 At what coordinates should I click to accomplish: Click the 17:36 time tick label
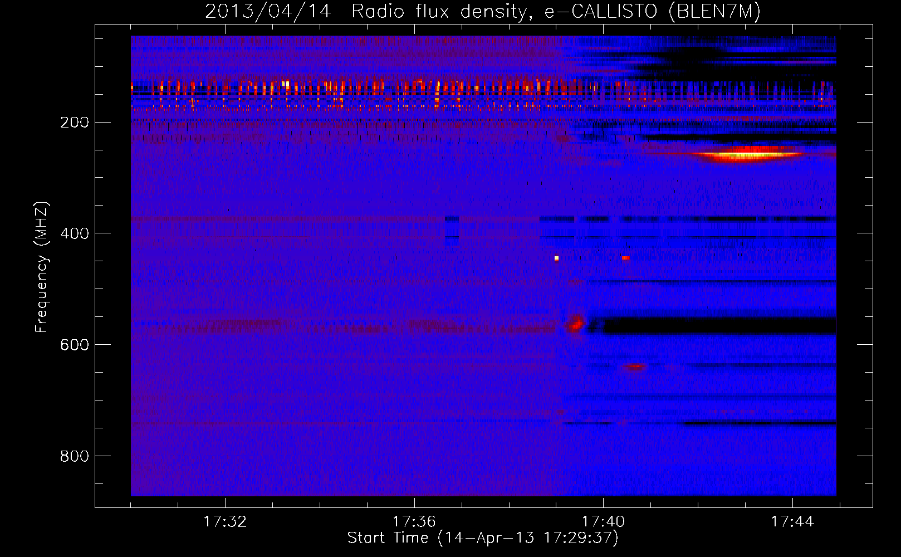(414, 522)
